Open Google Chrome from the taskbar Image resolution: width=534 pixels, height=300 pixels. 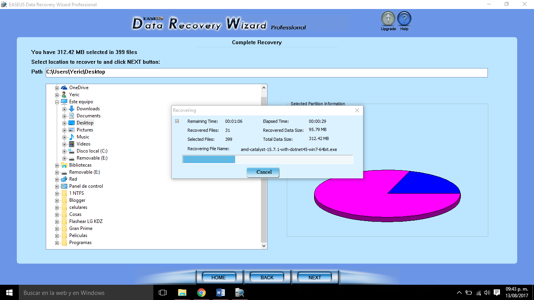[x=201, y=293]
